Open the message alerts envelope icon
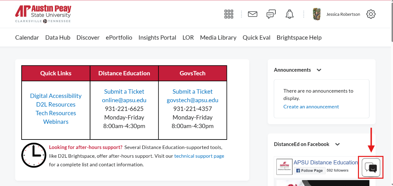The height and width of the screenshot is (186, 393). [x=253, y=14]
